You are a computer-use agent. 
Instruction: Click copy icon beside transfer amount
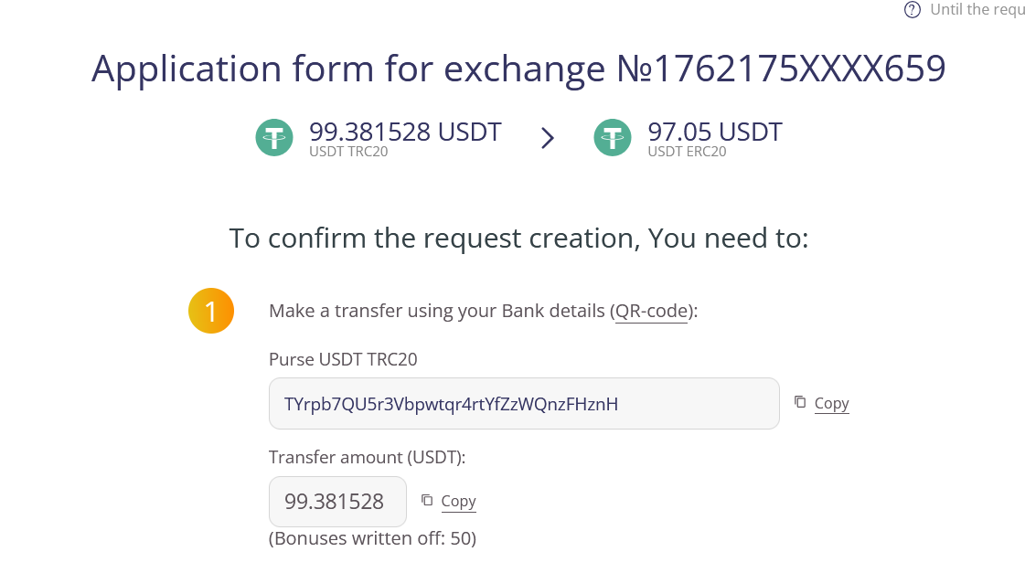click(427, 500)
